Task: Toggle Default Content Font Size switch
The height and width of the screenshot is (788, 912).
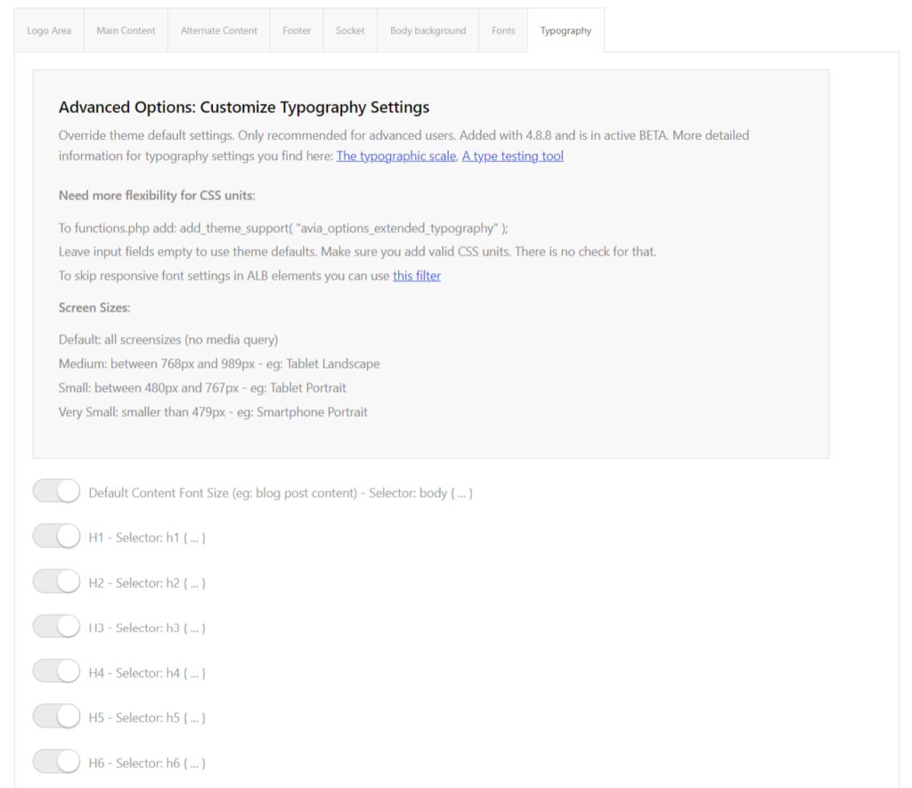Action: pos(56,491)
